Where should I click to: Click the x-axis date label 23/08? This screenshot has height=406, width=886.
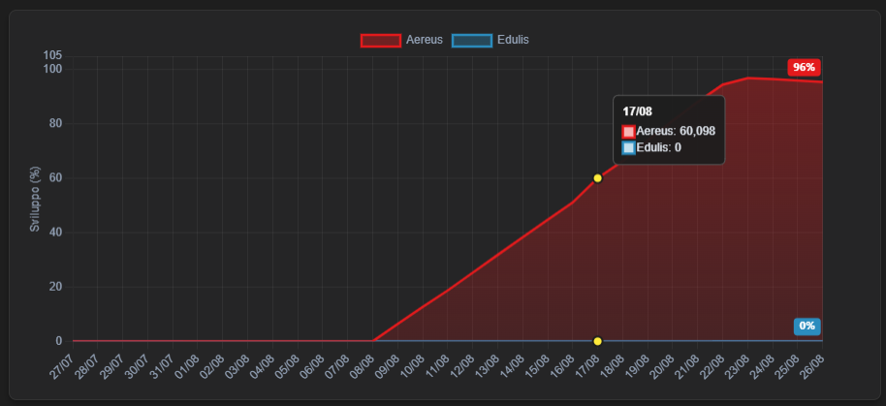pos(736,366)
